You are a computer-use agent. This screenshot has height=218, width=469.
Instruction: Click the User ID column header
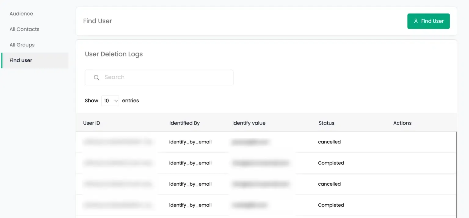(x=92, y=123)
